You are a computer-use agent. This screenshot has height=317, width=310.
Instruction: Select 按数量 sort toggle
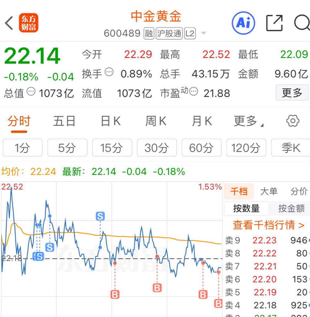tap(246, 208)
